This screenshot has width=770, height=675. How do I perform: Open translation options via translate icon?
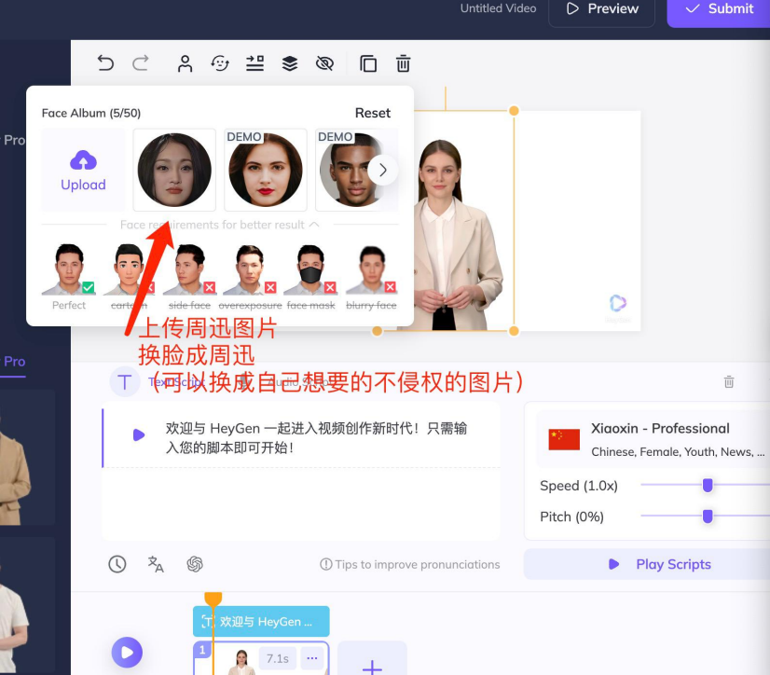(x=155, y=564)
